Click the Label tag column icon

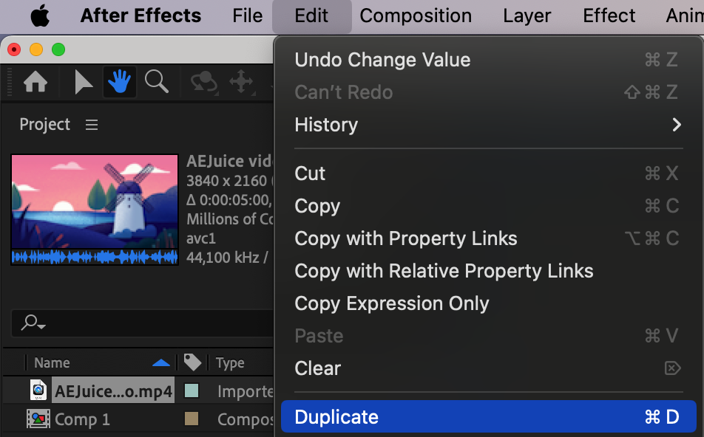click(192, 362)
